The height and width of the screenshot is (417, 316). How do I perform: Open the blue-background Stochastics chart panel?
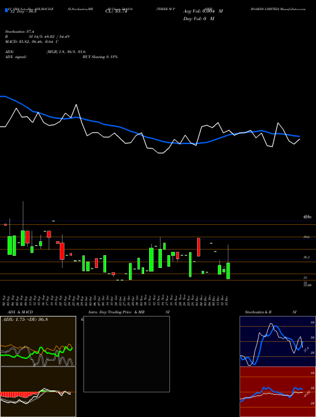[x=277, y=341]
